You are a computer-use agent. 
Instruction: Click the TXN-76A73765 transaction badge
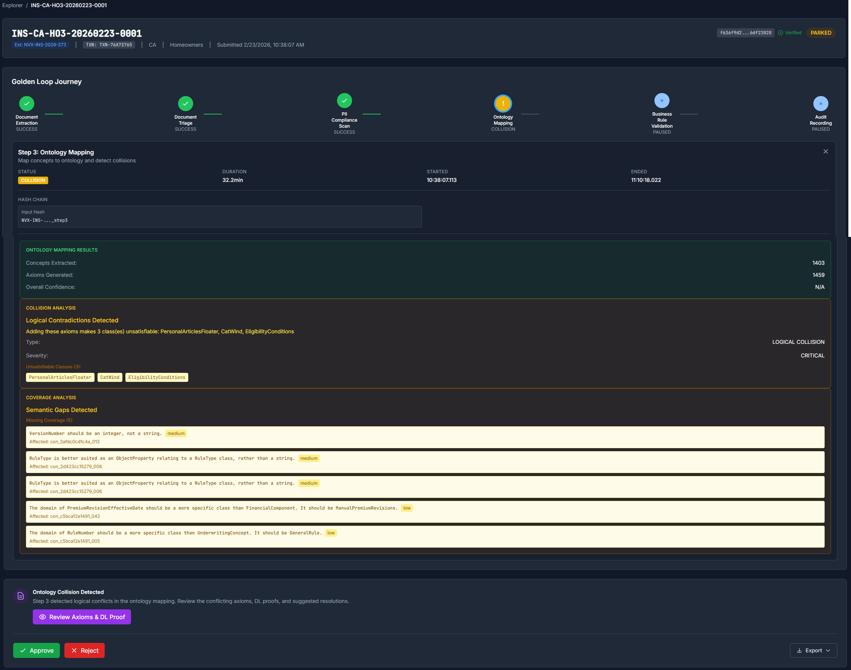tap(108, 45)
